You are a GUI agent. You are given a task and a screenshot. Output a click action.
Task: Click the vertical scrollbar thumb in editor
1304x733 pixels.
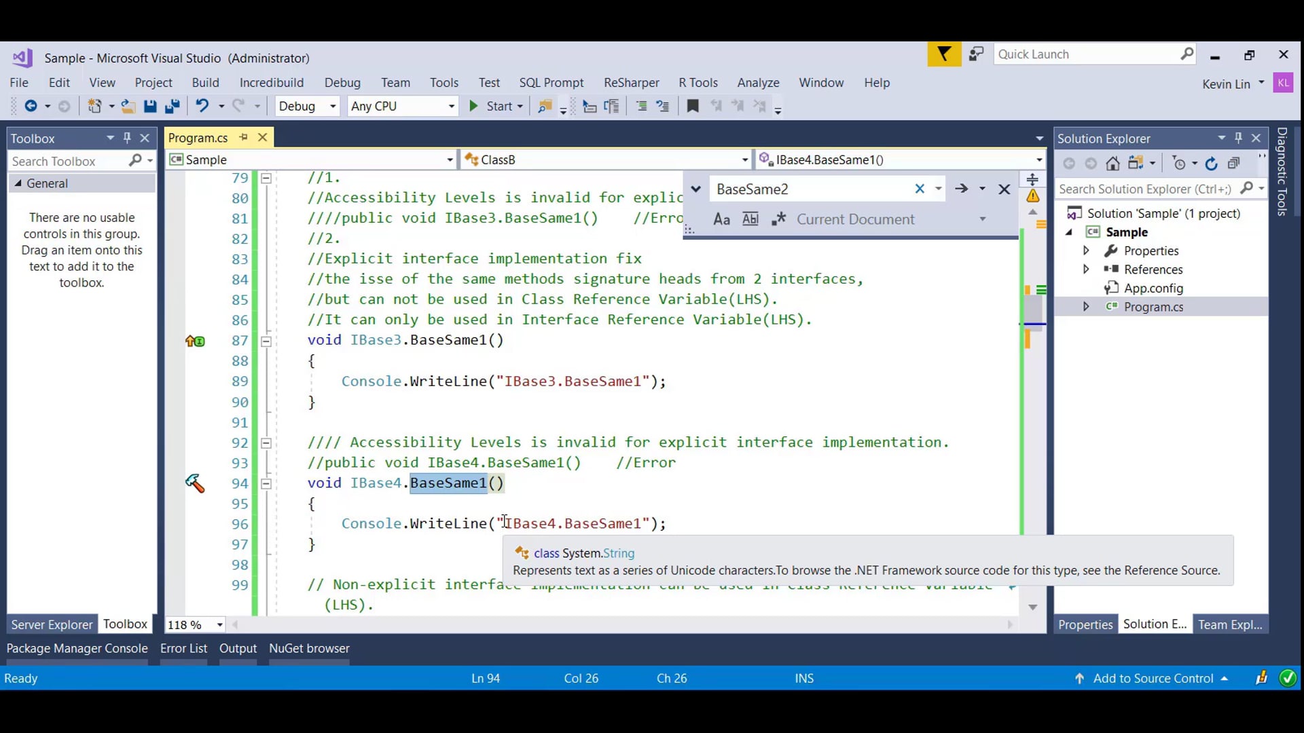pyautogui.click(x=1033, y=309)
